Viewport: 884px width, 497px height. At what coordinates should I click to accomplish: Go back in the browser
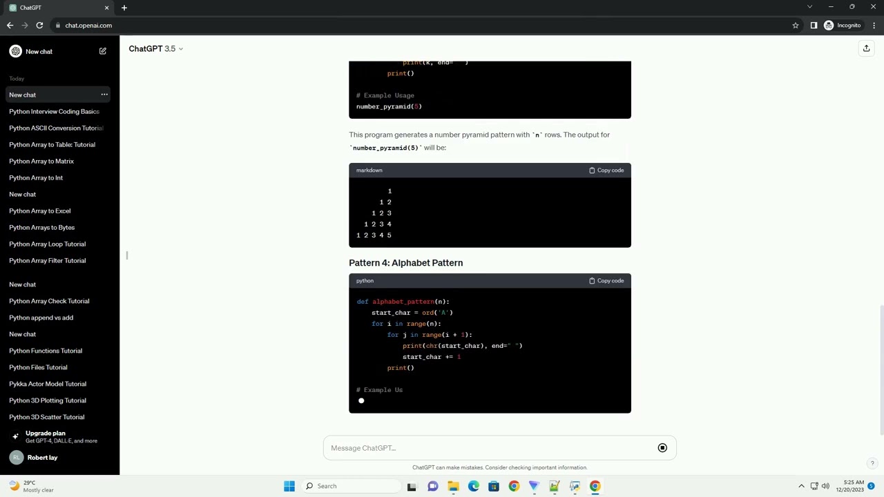(x=10, y=26)
